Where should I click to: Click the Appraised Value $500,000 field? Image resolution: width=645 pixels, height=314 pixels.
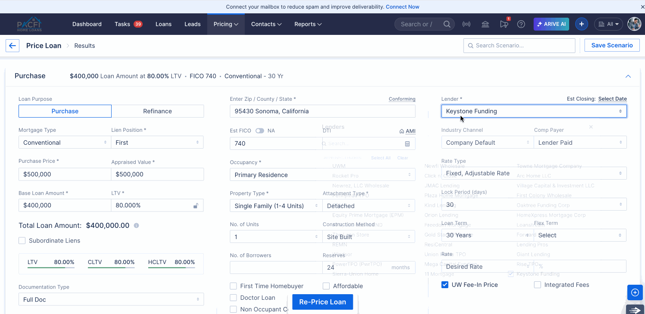(157, 174)
